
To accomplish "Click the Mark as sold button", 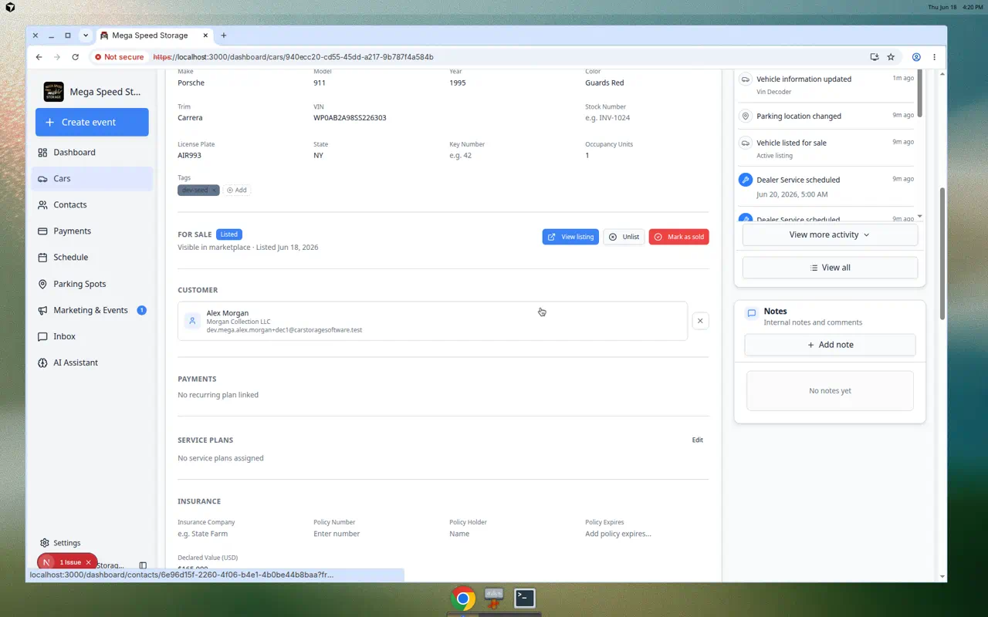I will [x=678, y=237].
